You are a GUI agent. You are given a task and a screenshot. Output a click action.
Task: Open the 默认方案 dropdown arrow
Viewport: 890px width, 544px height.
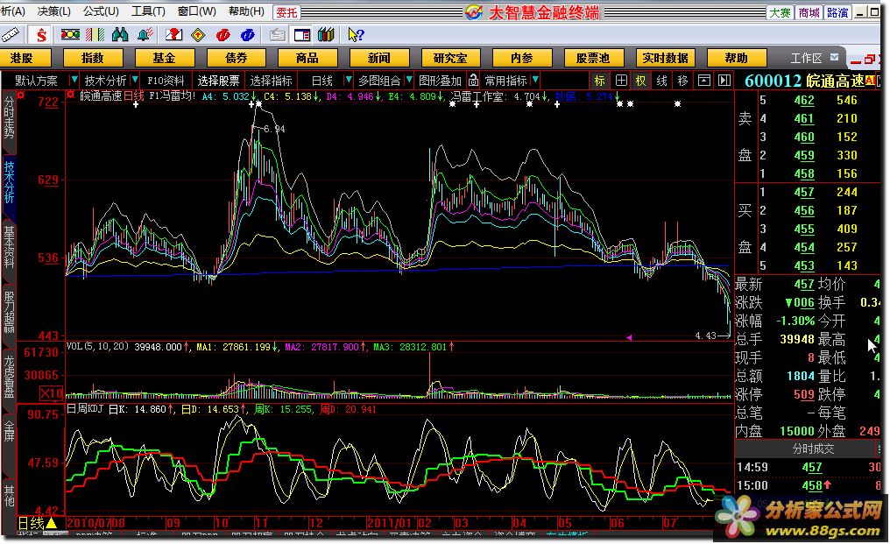point(74,80)
